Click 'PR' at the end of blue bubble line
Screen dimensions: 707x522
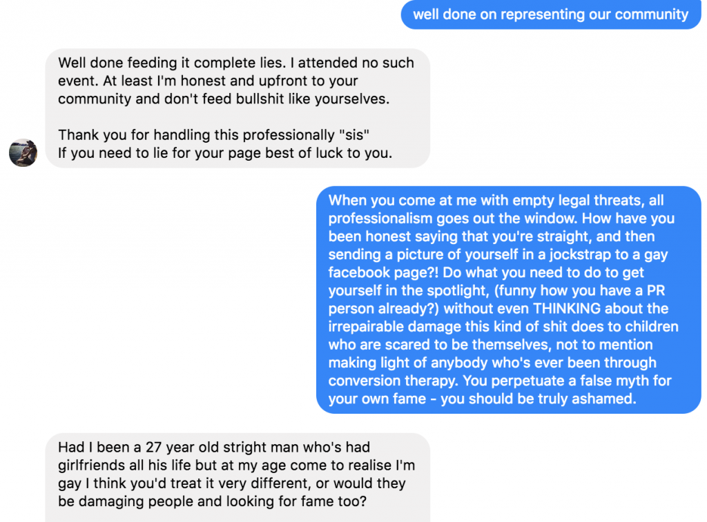click(656, 290)
